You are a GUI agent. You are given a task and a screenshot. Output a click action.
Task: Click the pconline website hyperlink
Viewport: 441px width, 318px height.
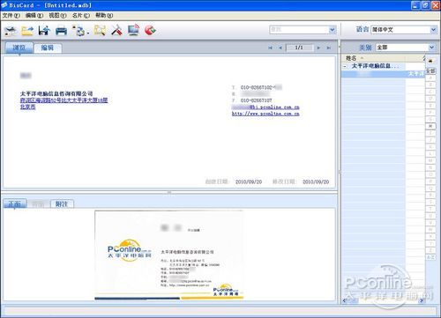click(x=265, y=114)
